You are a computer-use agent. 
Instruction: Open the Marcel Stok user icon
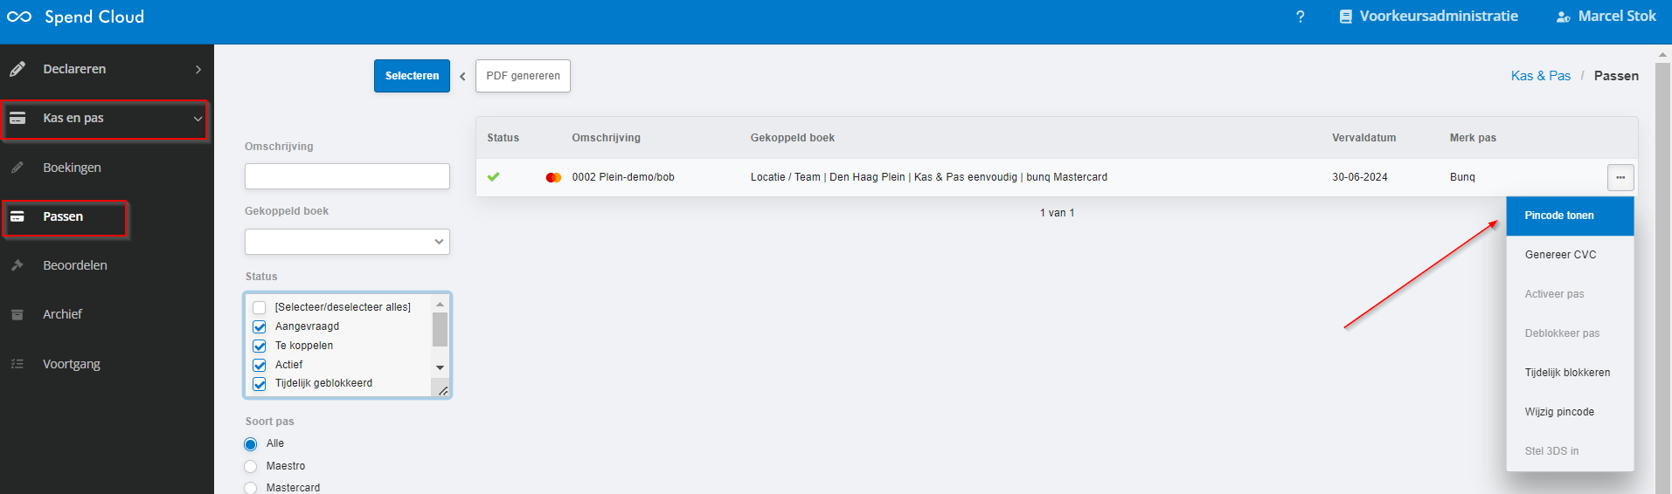[1564, 17]
